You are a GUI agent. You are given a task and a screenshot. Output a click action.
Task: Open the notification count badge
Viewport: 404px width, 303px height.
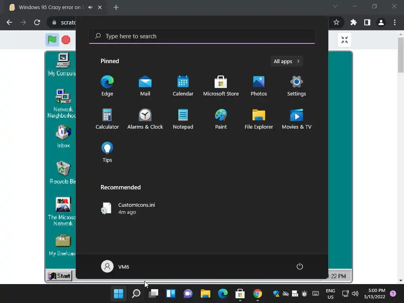(393, 294)
